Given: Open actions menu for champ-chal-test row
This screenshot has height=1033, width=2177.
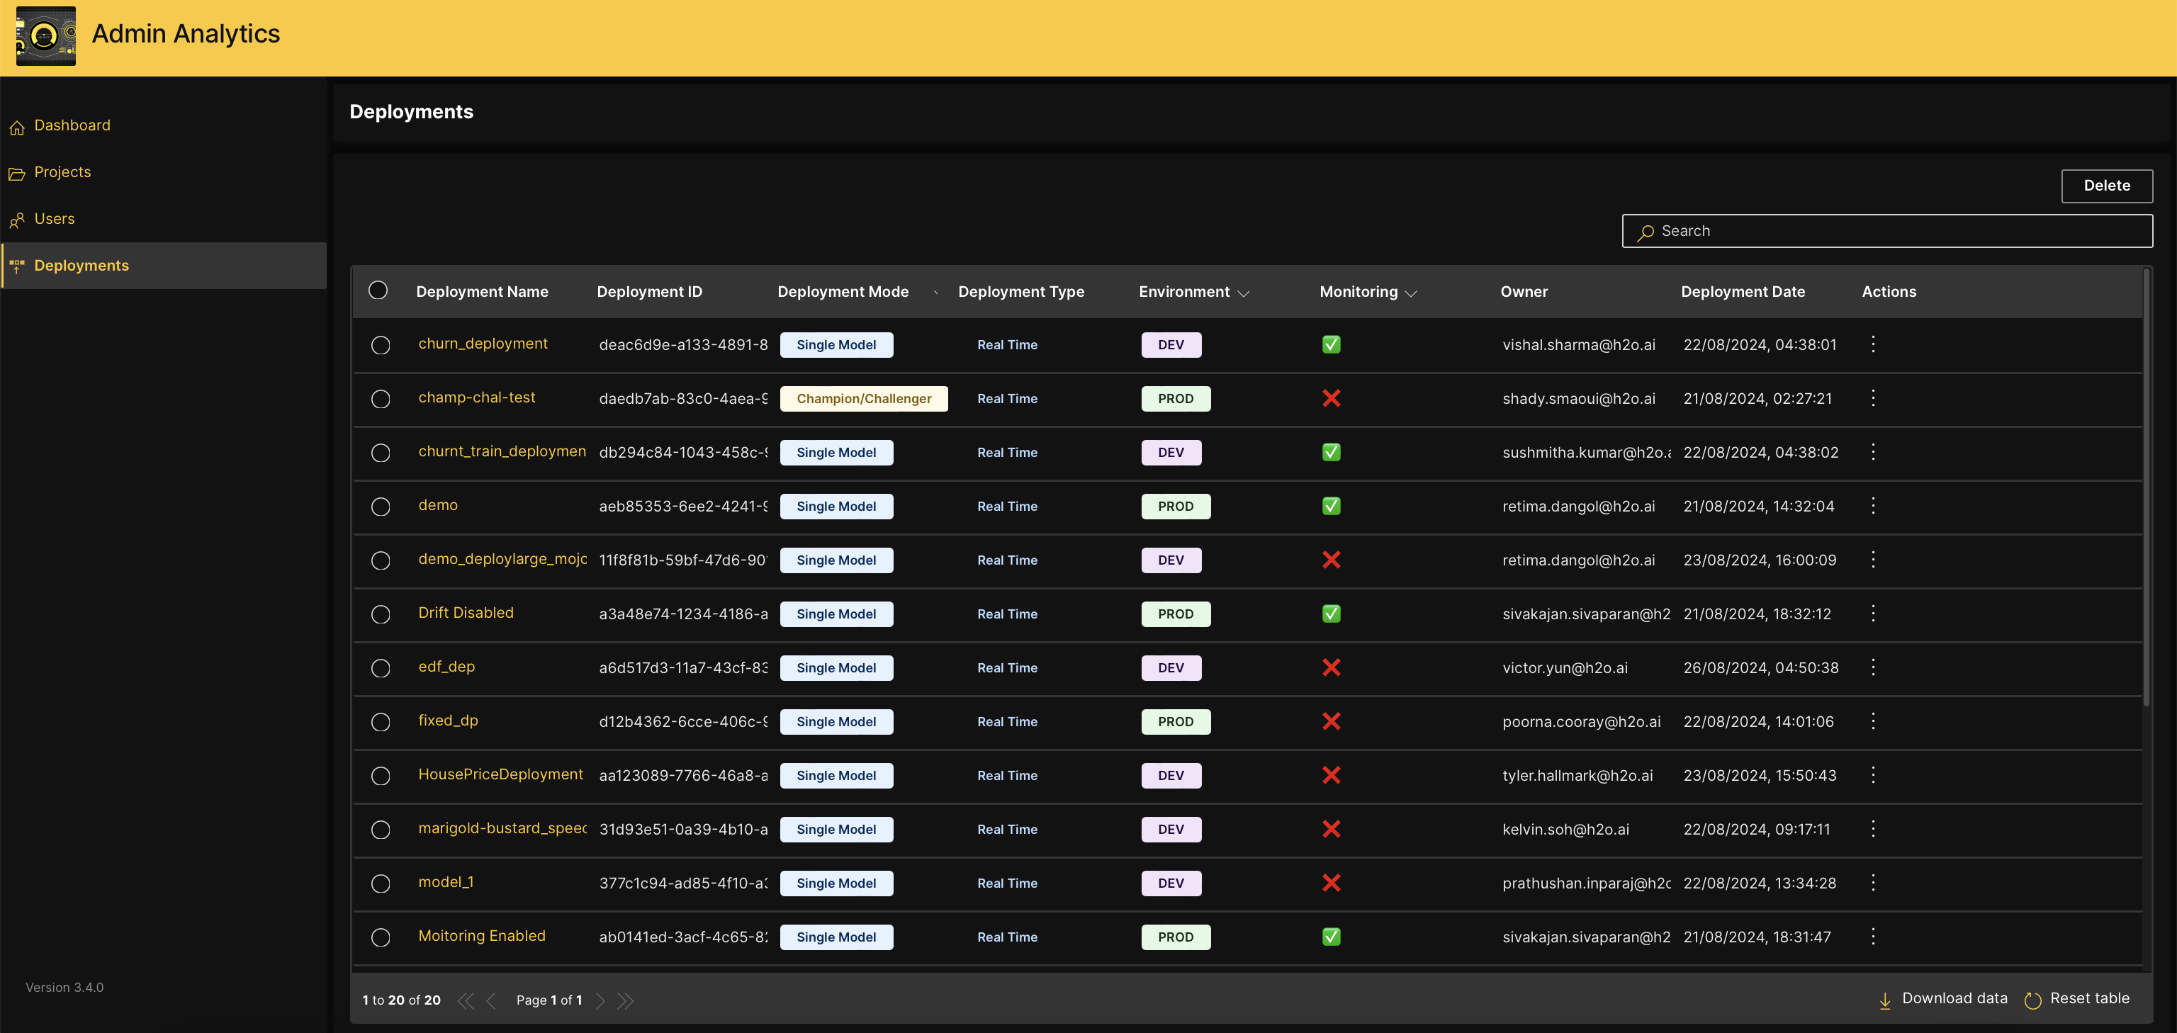Looking at the screenshot, I should [x=1873, y=398].
